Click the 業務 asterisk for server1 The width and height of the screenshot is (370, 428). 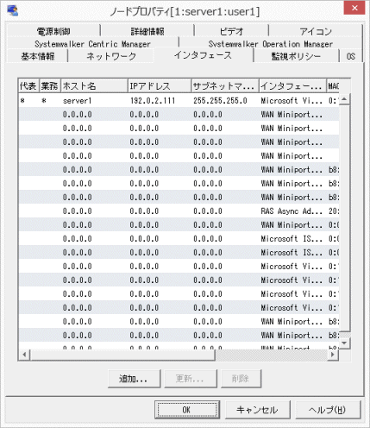pyautogui.click(x=44, y=101)
